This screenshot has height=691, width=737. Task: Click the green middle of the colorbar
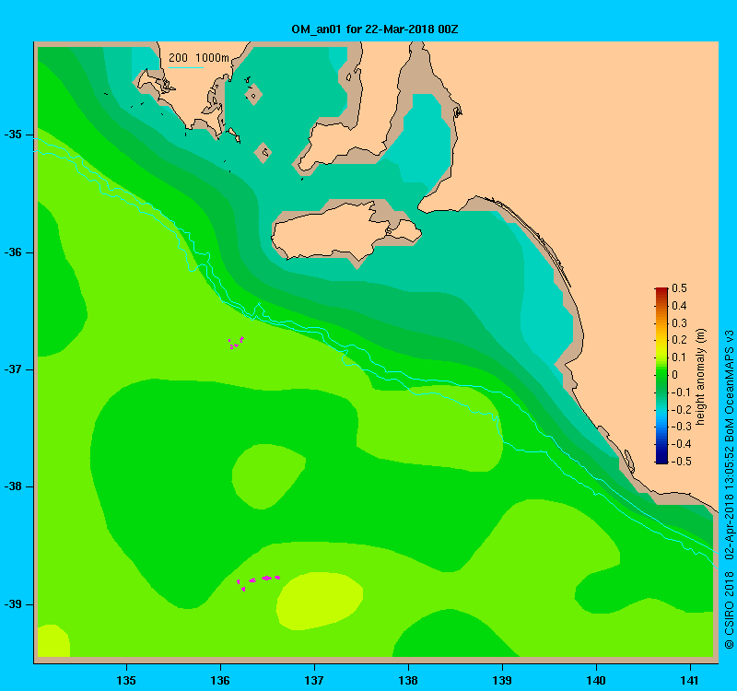661,375
